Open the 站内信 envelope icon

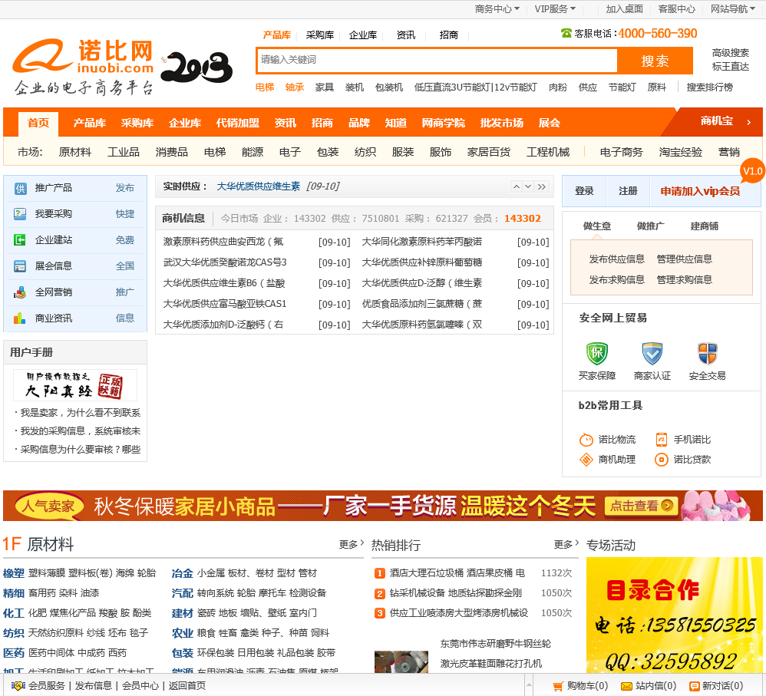(x=626, y=686)
